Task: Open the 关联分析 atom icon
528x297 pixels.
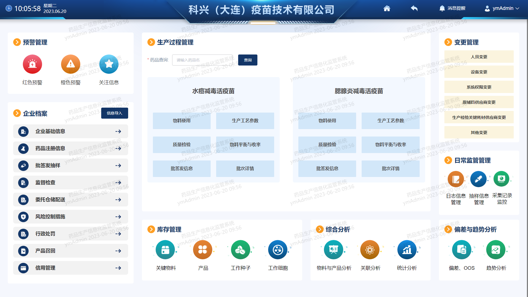Action: 370,250
